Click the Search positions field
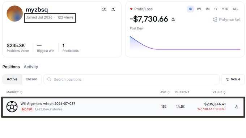The height and width of the screenshot is (138, 246). tap(131, 79)
